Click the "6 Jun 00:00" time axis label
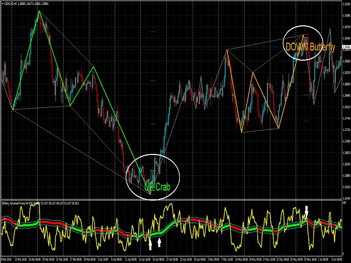The image size is (351, 263). tap(337, 259)
